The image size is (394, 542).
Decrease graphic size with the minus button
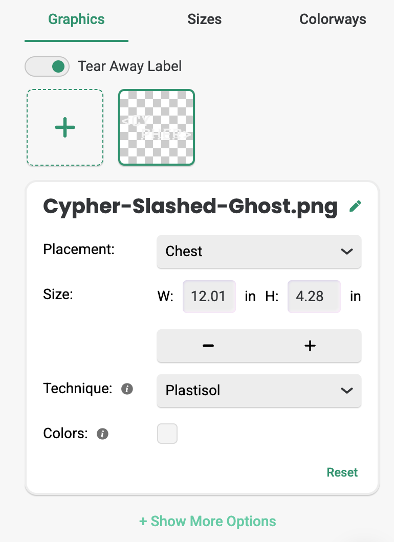pos(208,346)
